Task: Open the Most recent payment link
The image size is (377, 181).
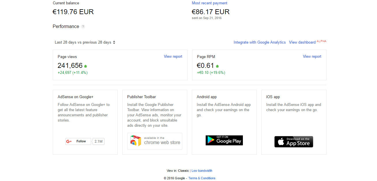Action: [209, 3]
